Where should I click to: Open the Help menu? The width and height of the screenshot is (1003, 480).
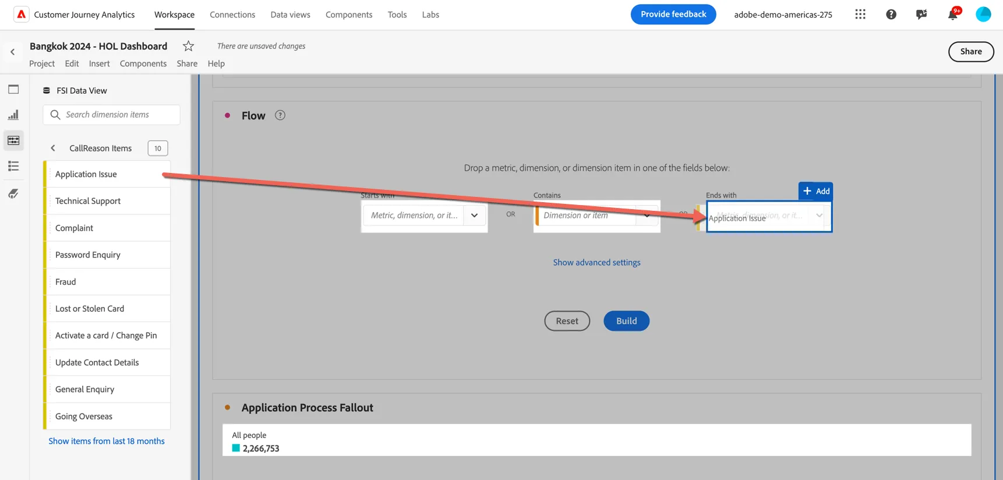pos(216,63)
